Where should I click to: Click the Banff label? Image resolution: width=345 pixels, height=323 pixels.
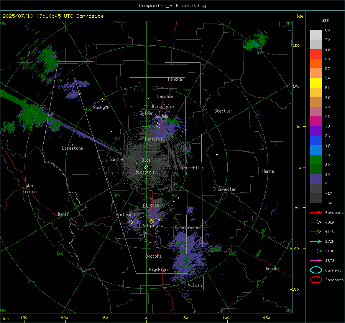(63, 214)
